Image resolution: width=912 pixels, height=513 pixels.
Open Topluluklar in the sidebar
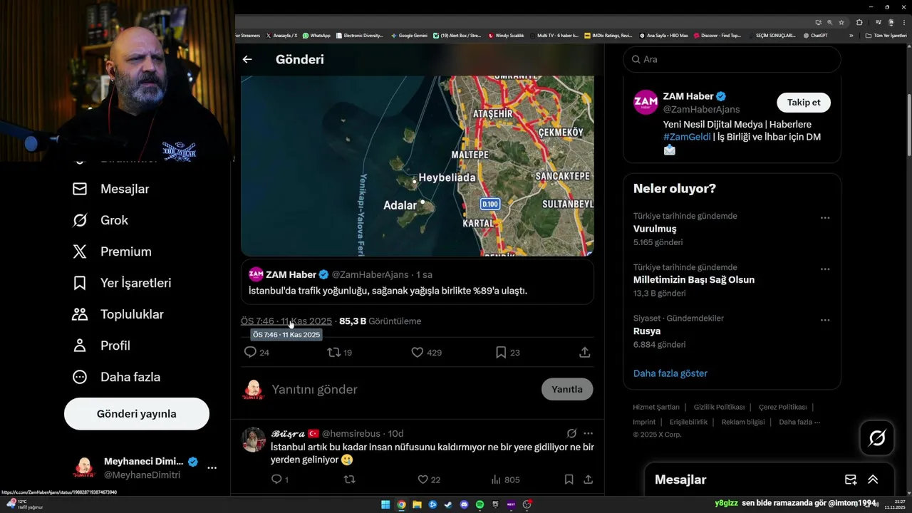(x=118, y=314)
